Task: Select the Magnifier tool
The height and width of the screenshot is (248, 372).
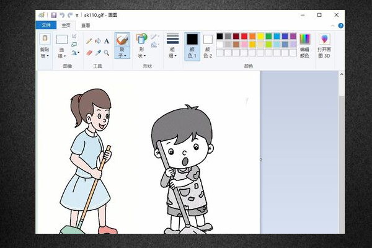Action: point(107,53)
